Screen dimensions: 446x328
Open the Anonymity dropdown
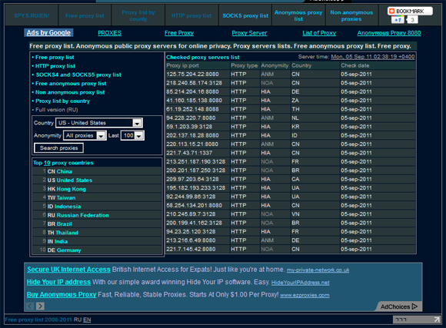pyautogui.click(x=85, y=135)
